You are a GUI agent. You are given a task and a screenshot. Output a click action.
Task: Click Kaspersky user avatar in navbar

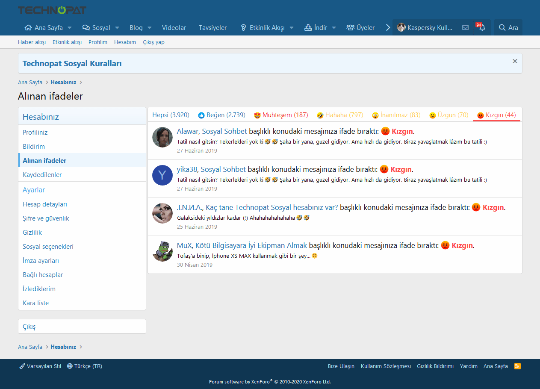pos(401,27)
